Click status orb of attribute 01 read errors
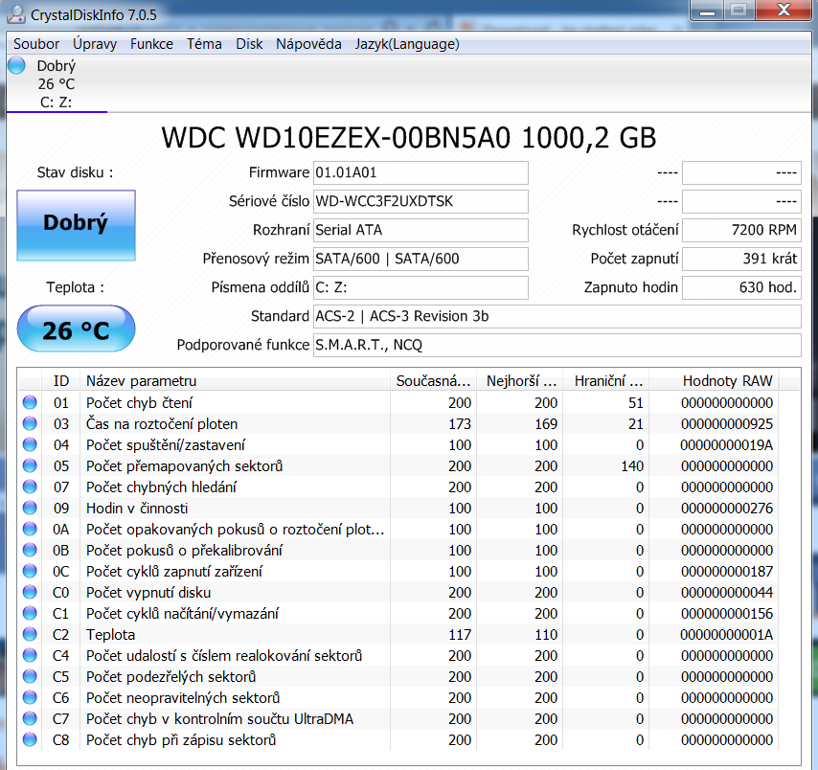 [30, 403]
